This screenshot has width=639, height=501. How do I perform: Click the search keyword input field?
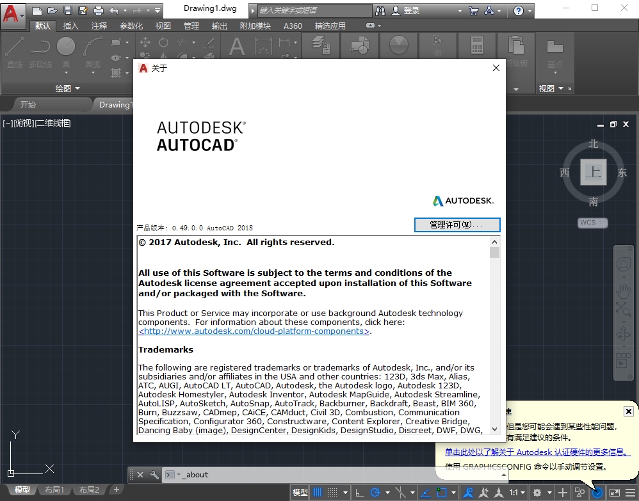coord(314,11)
